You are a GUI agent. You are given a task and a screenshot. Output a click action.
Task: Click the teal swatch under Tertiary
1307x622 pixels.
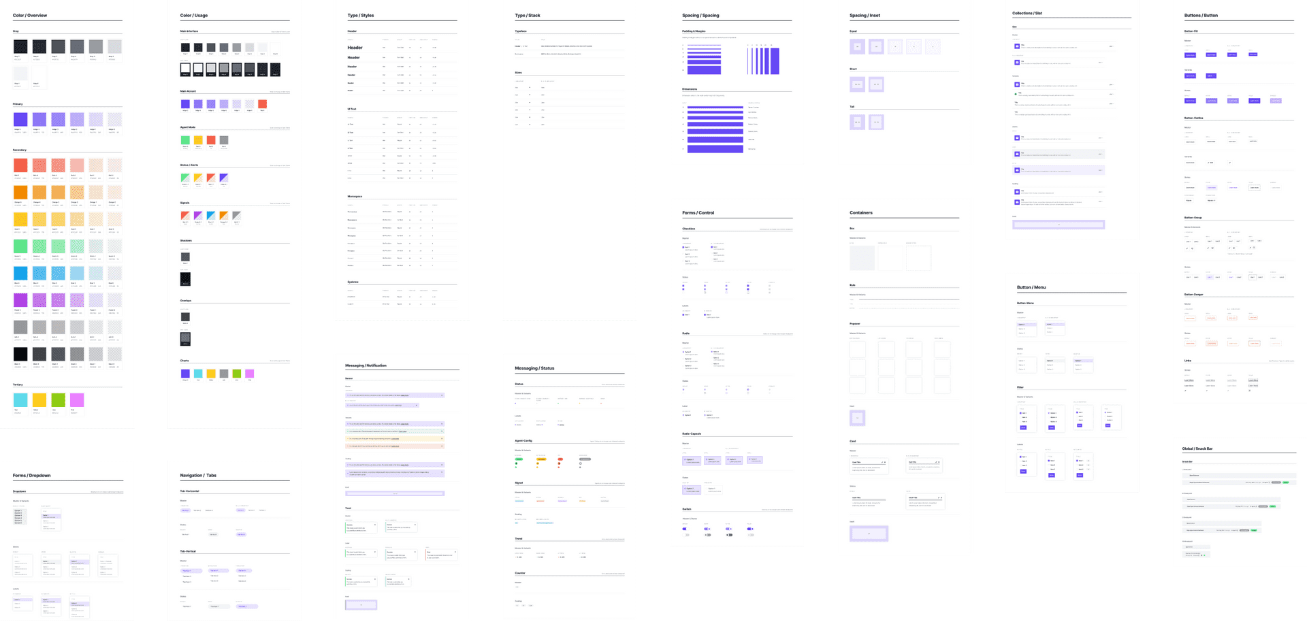pos(20,400)
